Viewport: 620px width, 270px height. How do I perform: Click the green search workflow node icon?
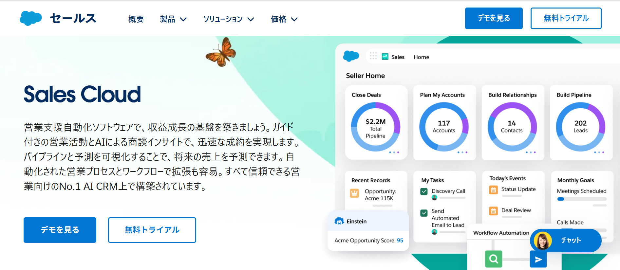coord(494,259)
